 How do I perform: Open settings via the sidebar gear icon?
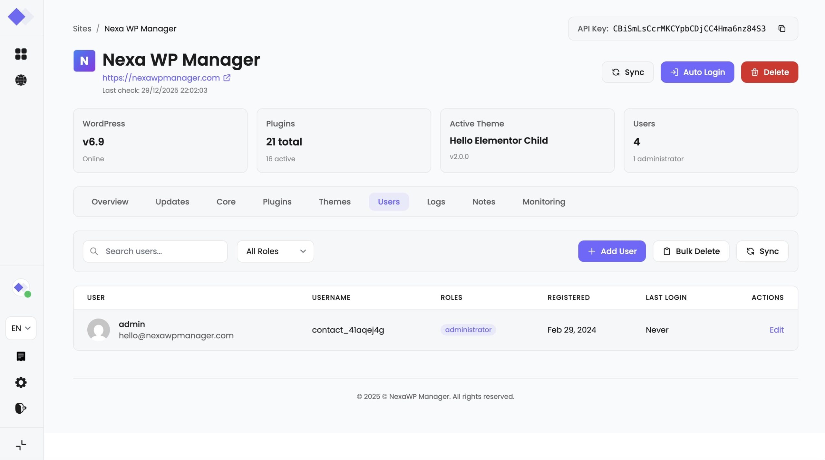click(x=21, y=382)
